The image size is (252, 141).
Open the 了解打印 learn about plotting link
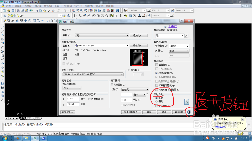(x=173, y=26)
